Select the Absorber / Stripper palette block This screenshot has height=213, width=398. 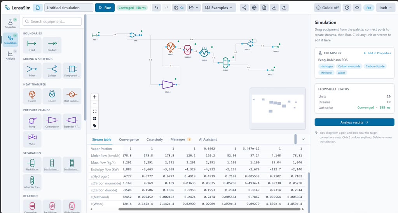(32, 182)
